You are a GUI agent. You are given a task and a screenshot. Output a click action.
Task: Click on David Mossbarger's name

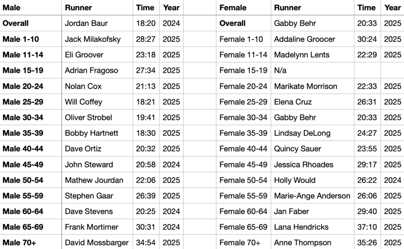click(97, 243)
